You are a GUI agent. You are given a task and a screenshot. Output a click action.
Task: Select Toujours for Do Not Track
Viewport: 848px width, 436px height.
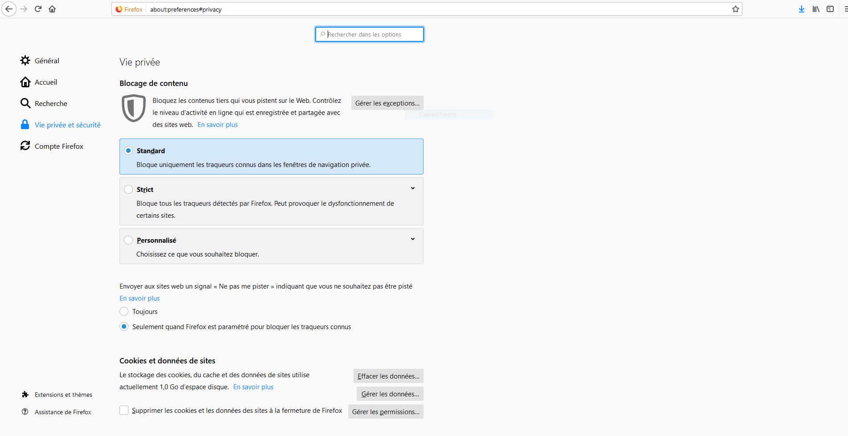[124, 311]
